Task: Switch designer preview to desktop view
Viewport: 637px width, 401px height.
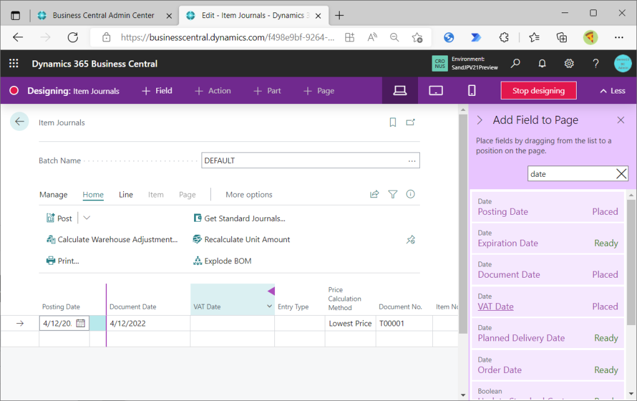Action: [400, 91]
